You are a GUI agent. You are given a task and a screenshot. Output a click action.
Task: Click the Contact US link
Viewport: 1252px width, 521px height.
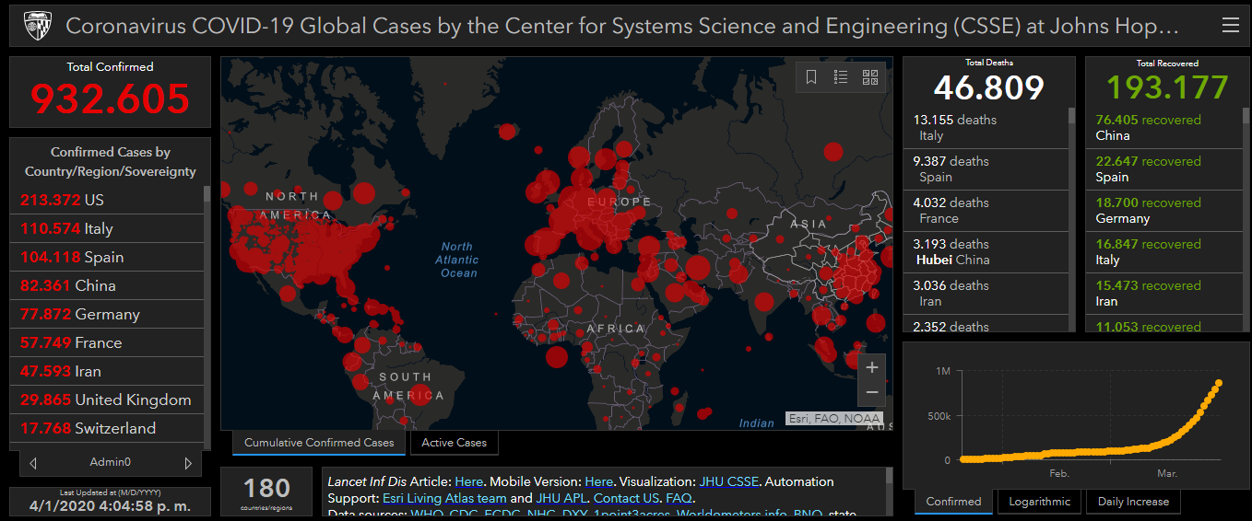626,498
